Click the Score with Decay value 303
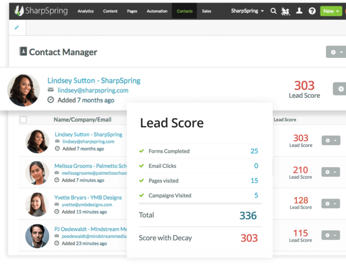 [249, 238]
